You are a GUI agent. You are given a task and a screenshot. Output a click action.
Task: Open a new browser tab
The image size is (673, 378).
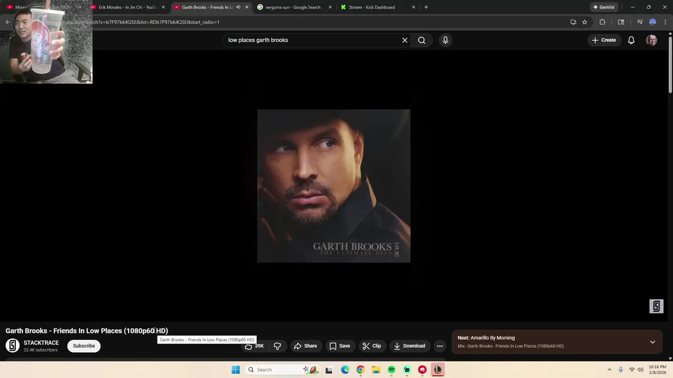[x=426, y=7]
